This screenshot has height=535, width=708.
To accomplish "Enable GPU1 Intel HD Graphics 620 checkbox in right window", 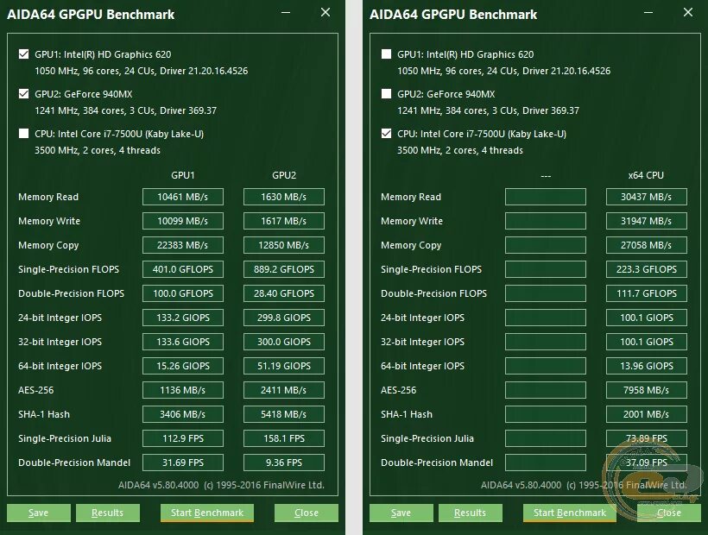I will coord(387,54).
